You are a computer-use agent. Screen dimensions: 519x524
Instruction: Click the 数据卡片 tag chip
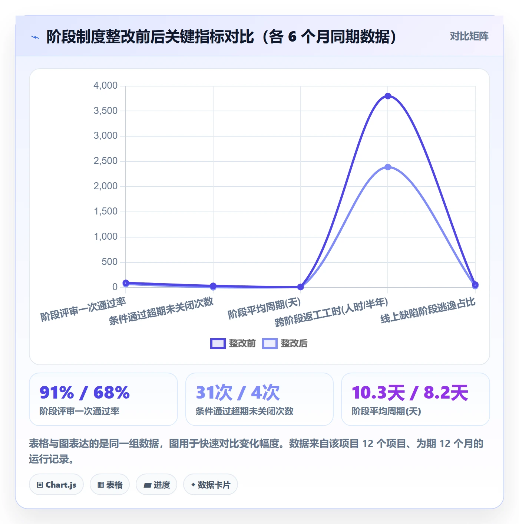click(x=211, y=485)
